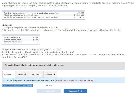
Task: Click requirement 2 Job 400 information sentence
Action: coord(62,30)
